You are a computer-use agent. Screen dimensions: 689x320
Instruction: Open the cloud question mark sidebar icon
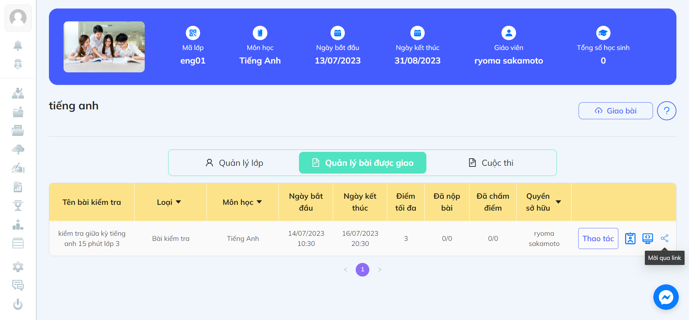point(18,149)
